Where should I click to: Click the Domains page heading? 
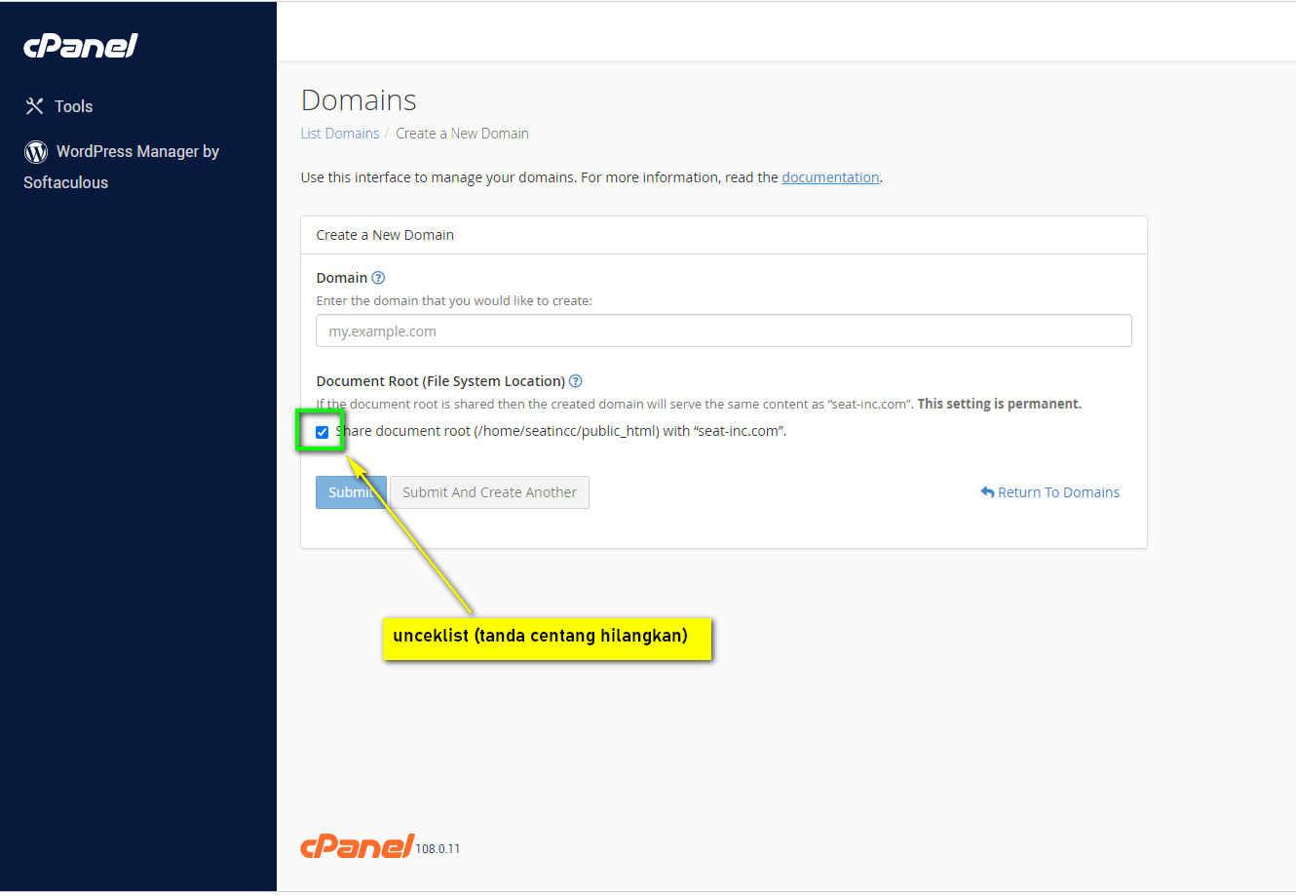click(359, 100)
